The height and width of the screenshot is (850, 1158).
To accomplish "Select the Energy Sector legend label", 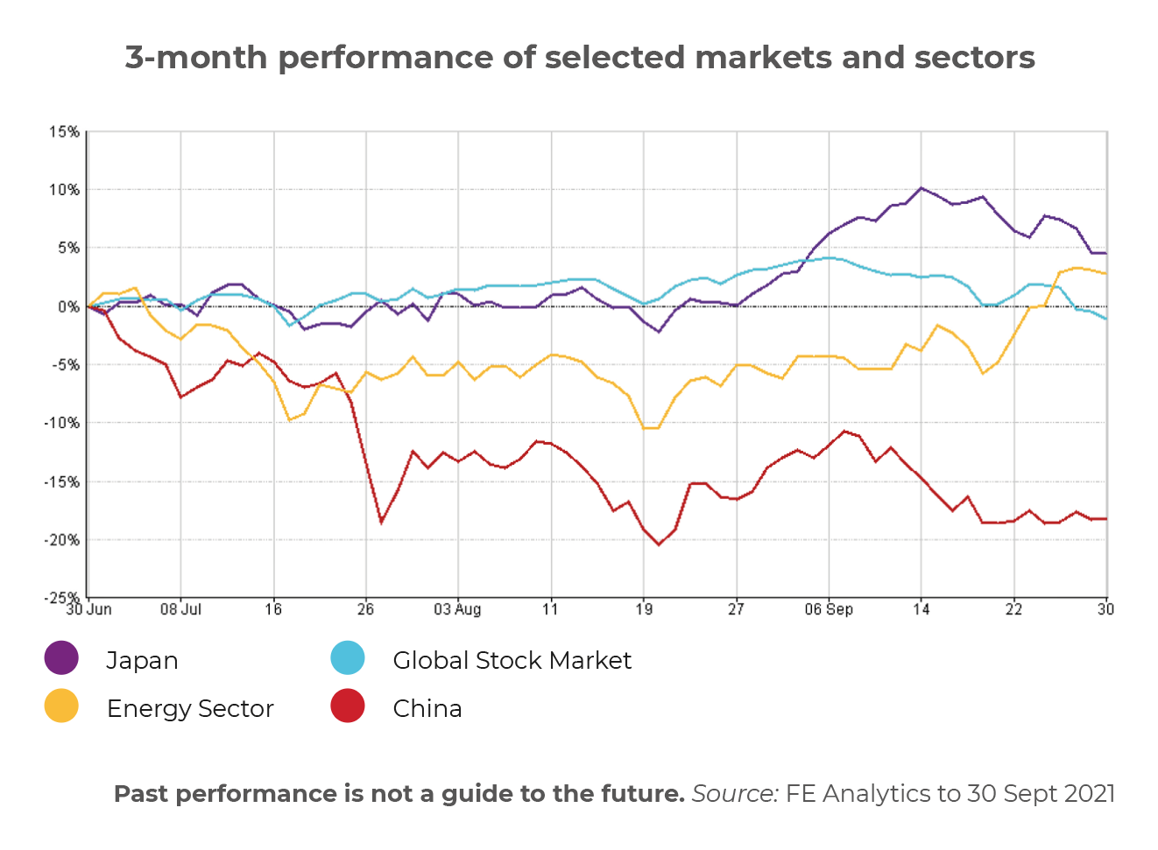I will 190,708.
